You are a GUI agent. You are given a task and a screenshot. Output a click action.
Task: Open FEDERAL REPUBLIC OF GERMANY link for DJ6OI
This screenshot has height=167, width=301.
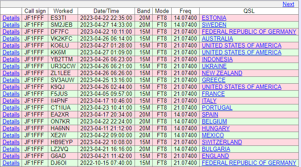tap(249, 163)
